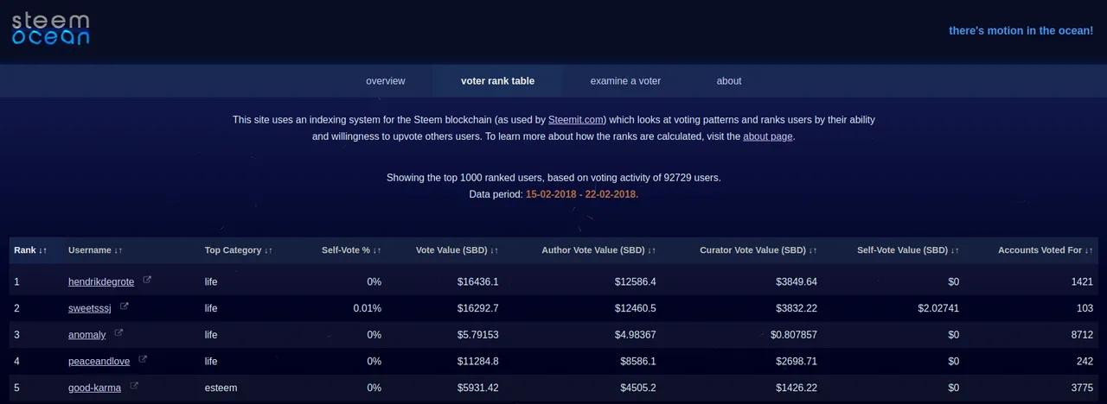The width and height of the screenshot is (1107, 404).
Task: Go to the overview tab
Action: [x=386, y=81]
